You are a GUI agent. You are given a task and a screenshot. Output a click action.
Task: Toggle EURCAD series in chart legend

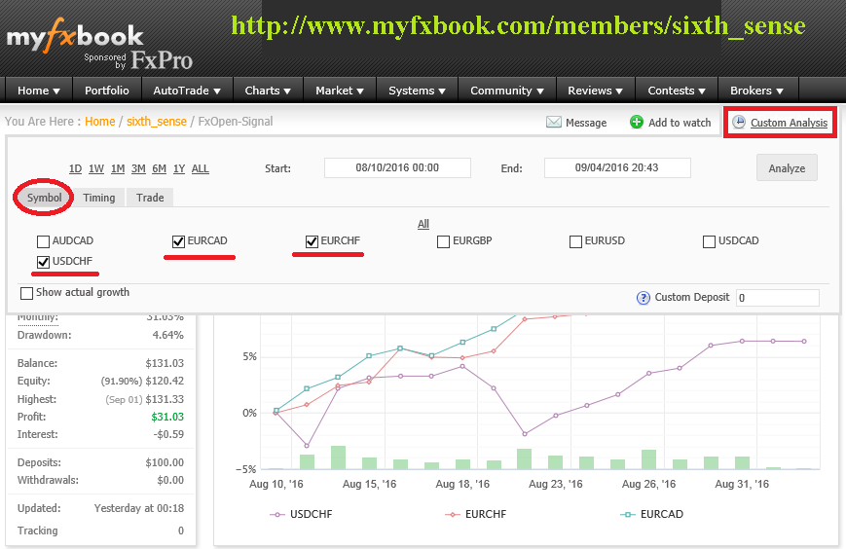click(652, 514)
